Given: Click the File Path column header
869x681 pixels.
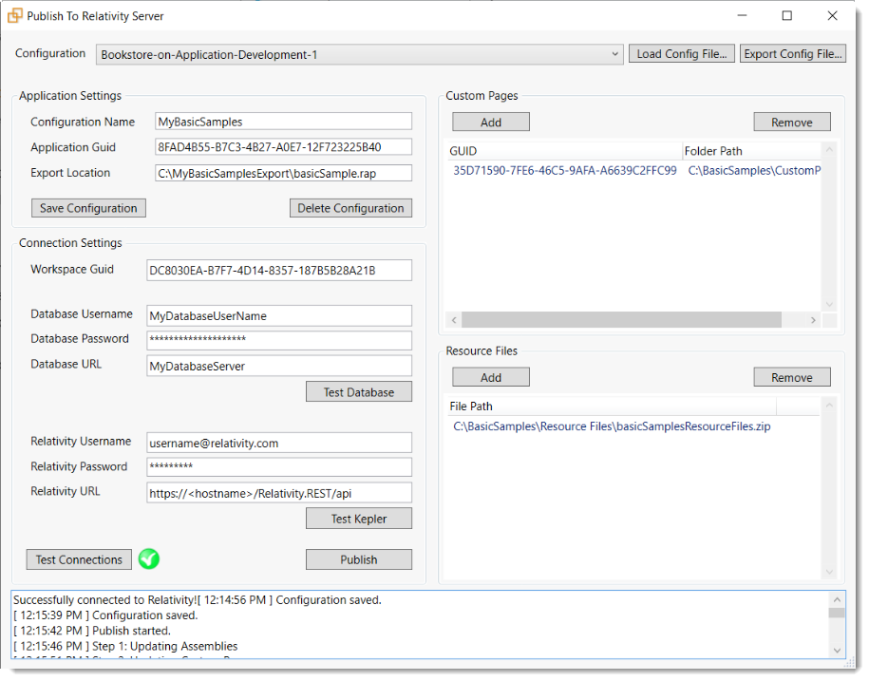Looking at the screenshot, I should tap(612, 407).
